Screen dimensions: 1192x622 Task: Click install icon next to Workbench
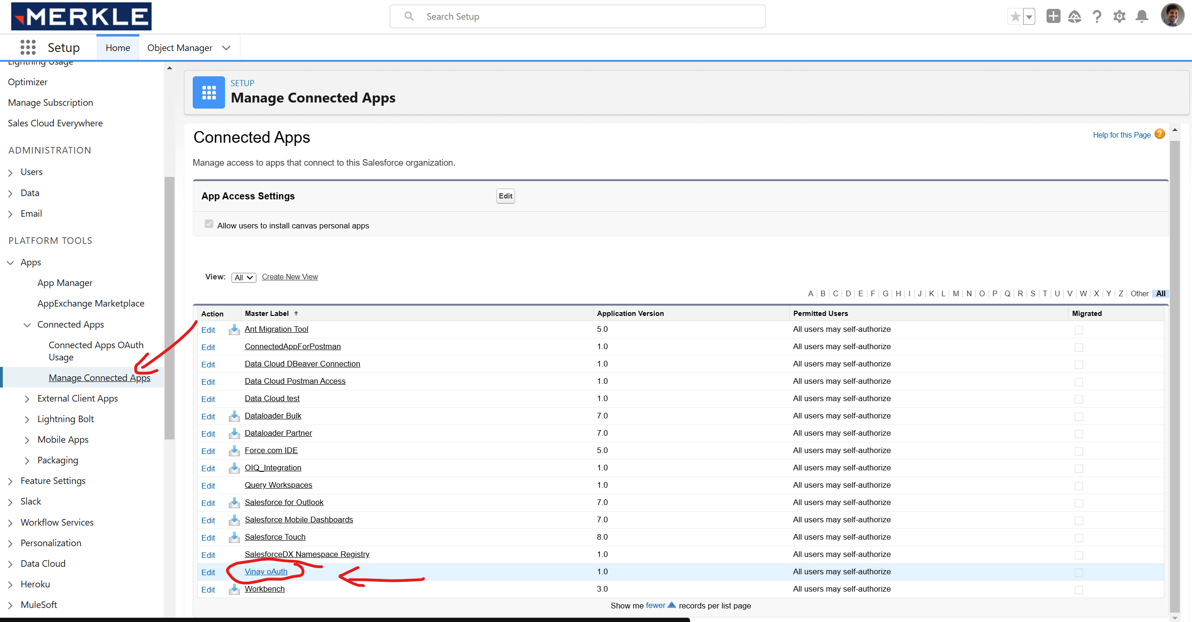pos(234,589)
